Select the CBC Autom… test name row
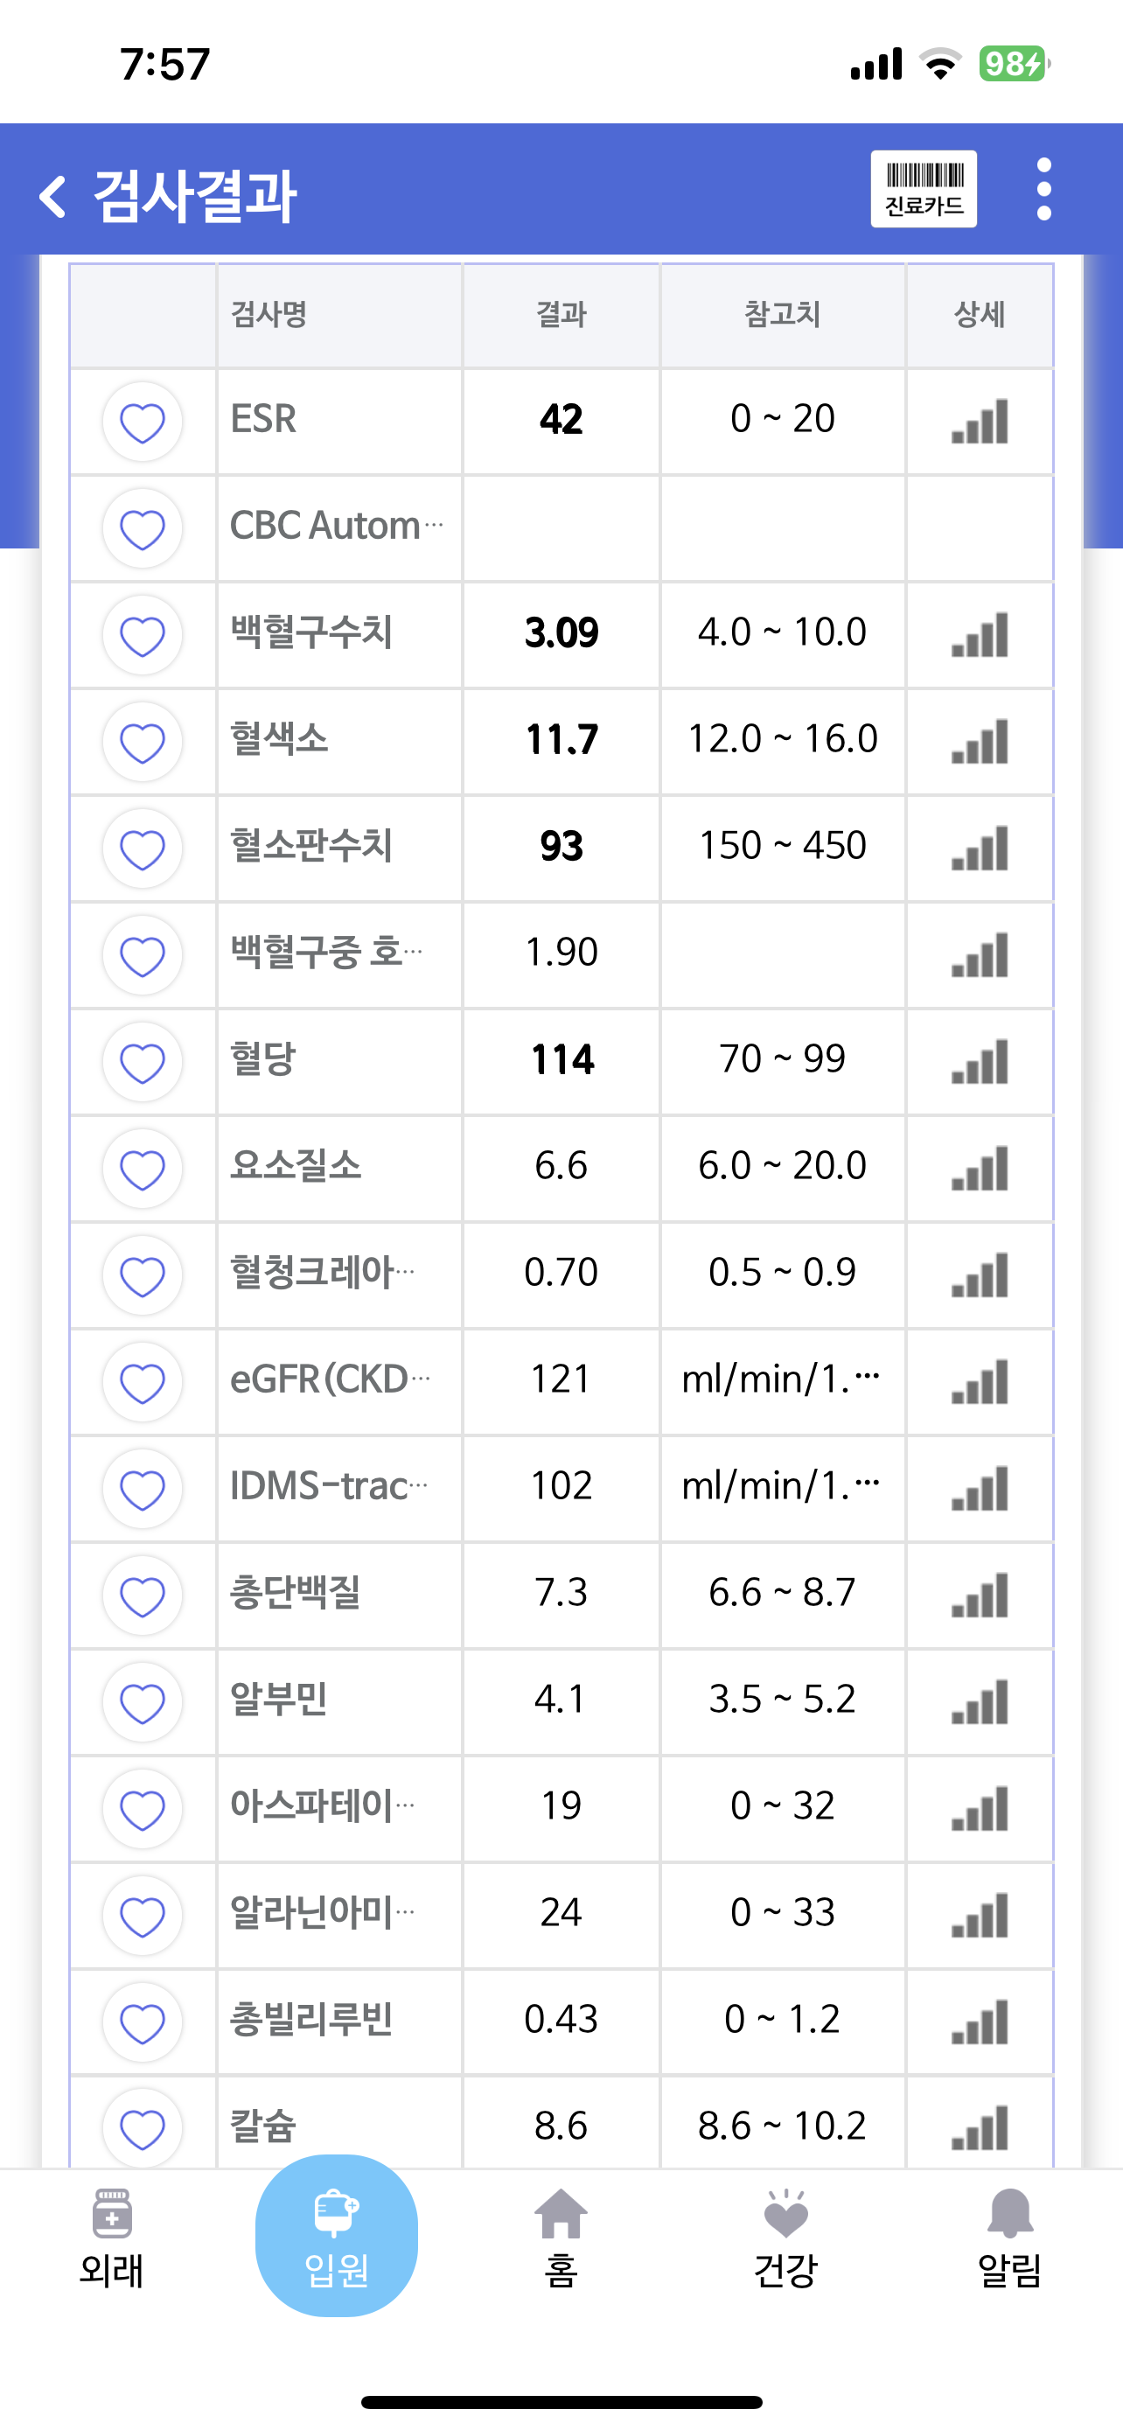Screen dimensions: 1123x2430 click(561, 528)
